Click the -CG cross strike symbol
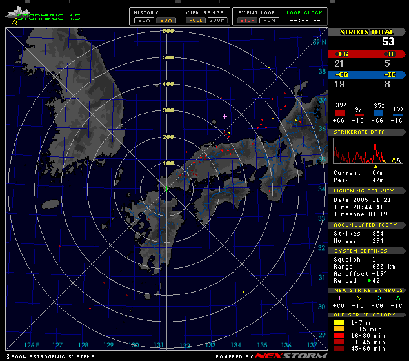Viewport: 409px width, 361px height. coord(378,298)
